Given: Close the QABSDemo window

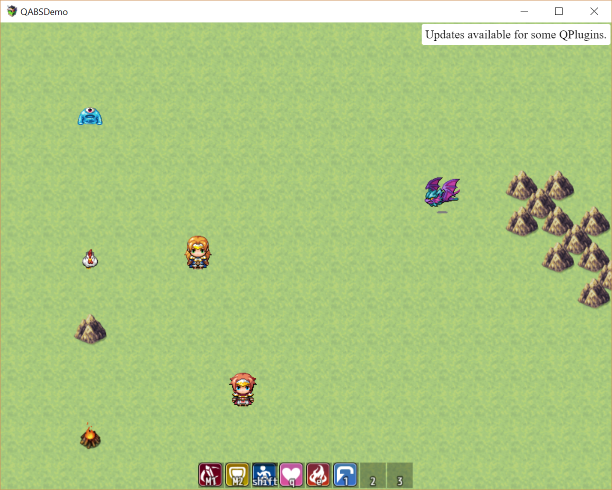Looking at the screenshot, I should point(594,11).
